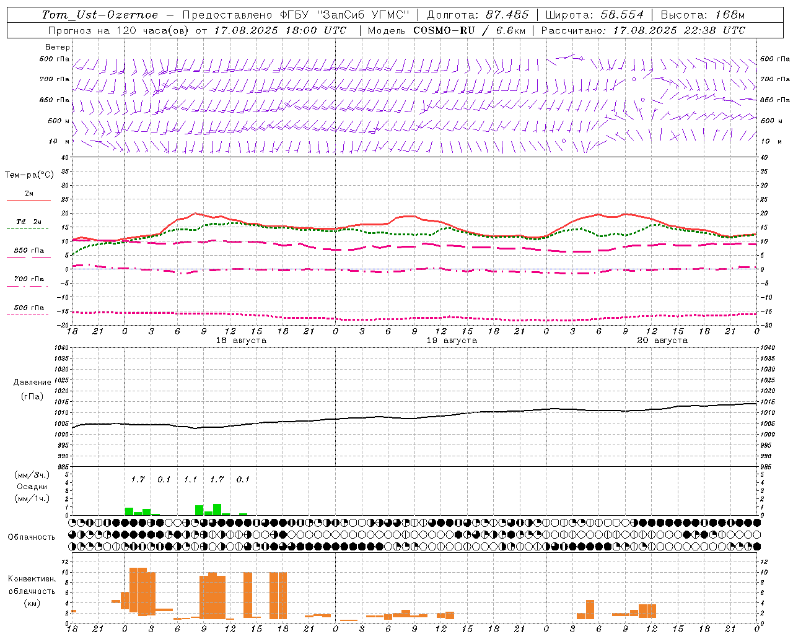Screen dimensions: 793x634
Task: Click the 'Td 2м' dew point legend entry
Action: (29, 222)
